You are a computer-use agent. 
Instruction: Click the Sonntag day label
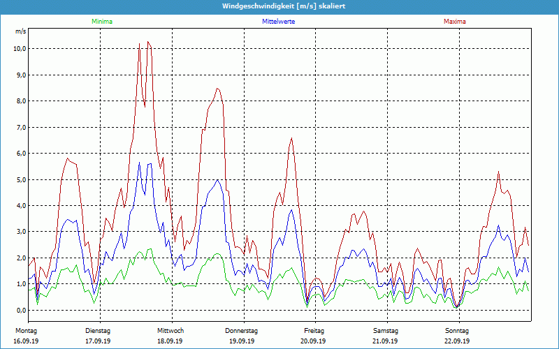[457, 331]
